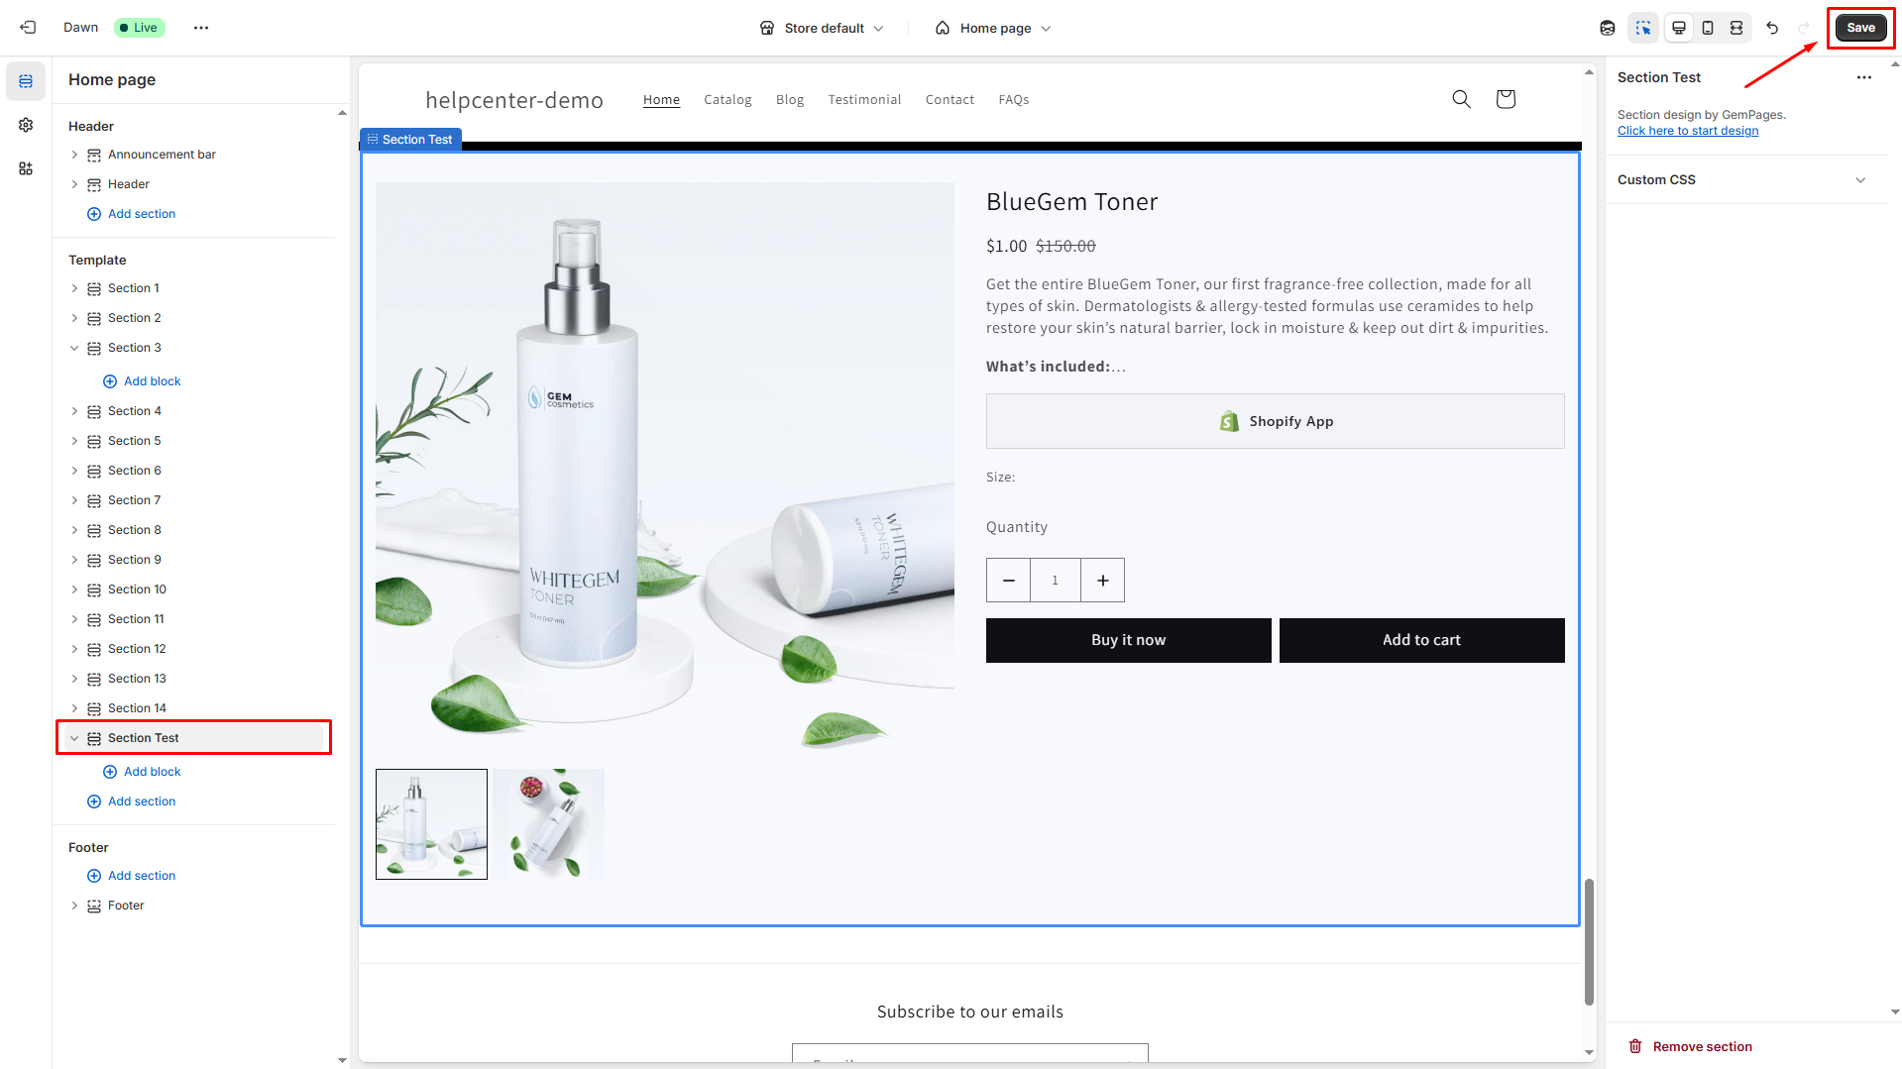Screen dimensions: 1902x1069
Task: Switch to fullscreen width preview
Action: click(x=1736, y=28)
